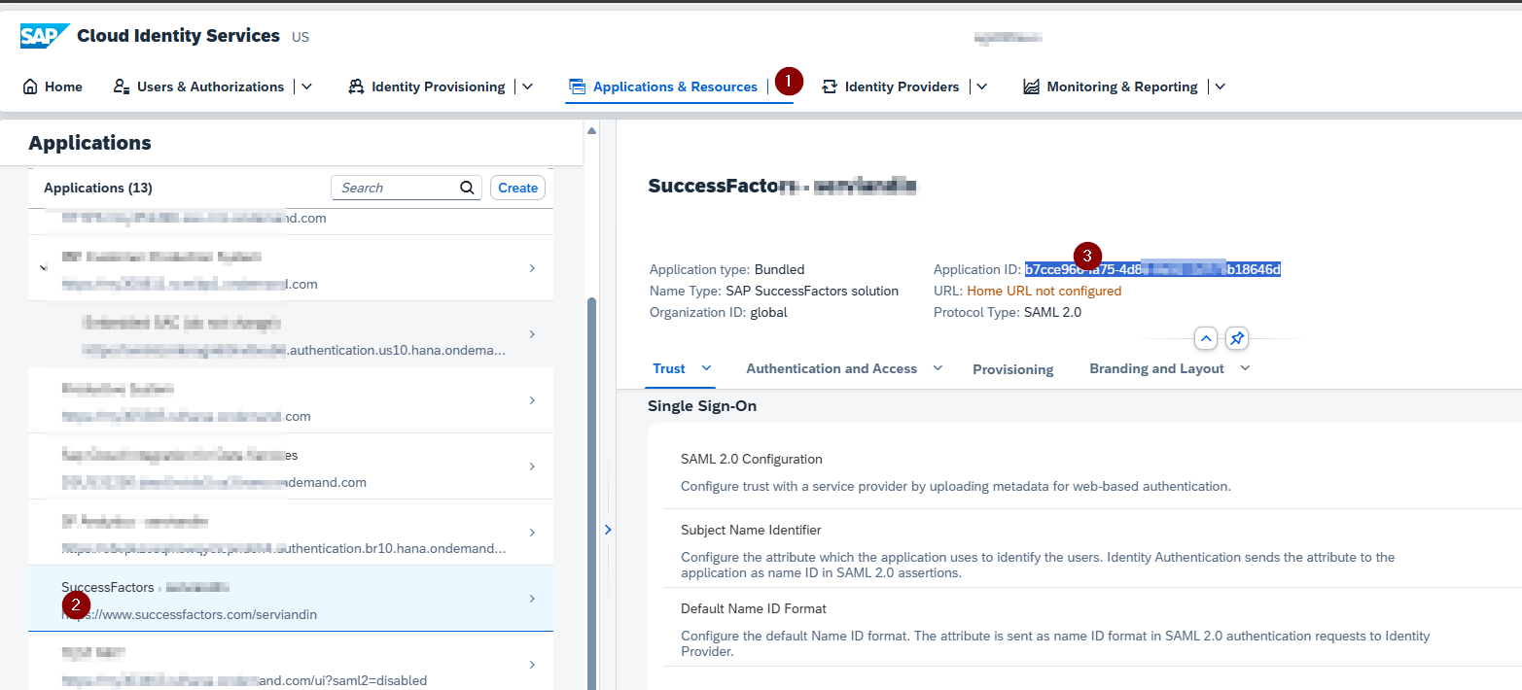Screen dimensions: 1522x690
Task: Go to Home in the top navigation
Action: tap(53, 86)
